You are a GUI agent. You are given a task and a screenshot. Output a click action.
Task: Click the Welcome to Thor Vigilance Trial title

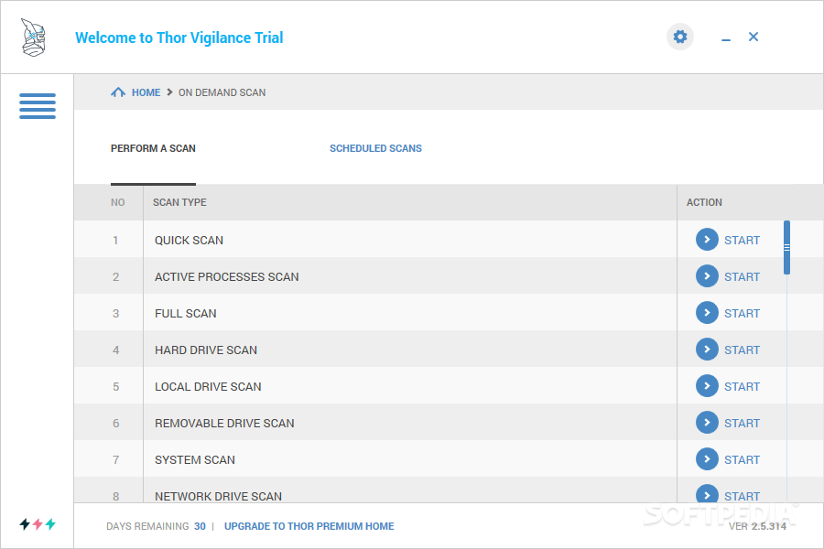[179, 38]
